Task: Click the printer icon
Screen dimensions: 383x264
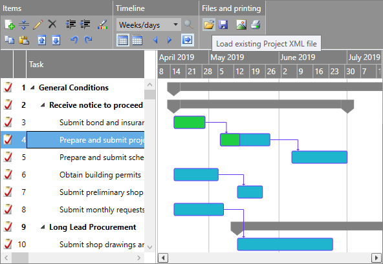Action: click(256, 25)
